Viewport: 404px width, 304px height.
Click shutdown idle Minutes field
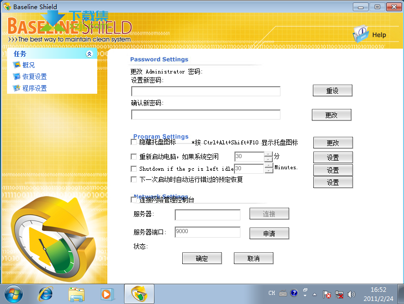(x=249, y=169)
